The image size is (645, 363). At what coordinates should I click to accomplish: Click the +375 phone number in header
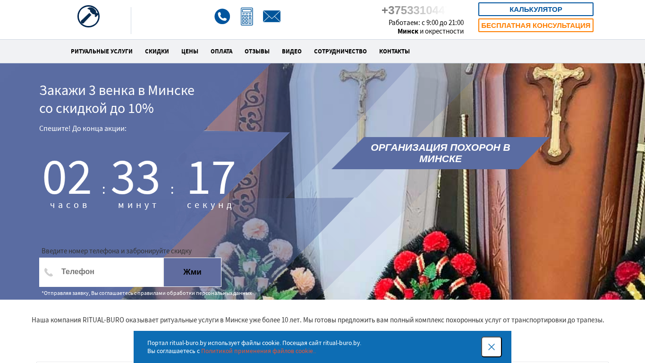point(413,10)
